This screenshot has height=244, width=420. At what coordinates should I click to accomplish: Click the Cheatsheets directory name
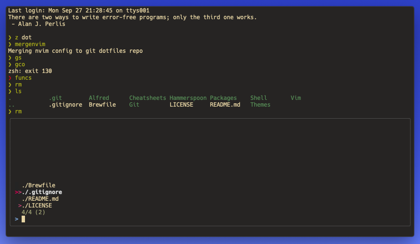[x=148, y=98]
